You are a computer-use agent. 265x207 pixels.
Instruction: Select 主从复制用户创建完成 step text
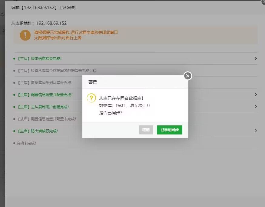tap(43, 107)
